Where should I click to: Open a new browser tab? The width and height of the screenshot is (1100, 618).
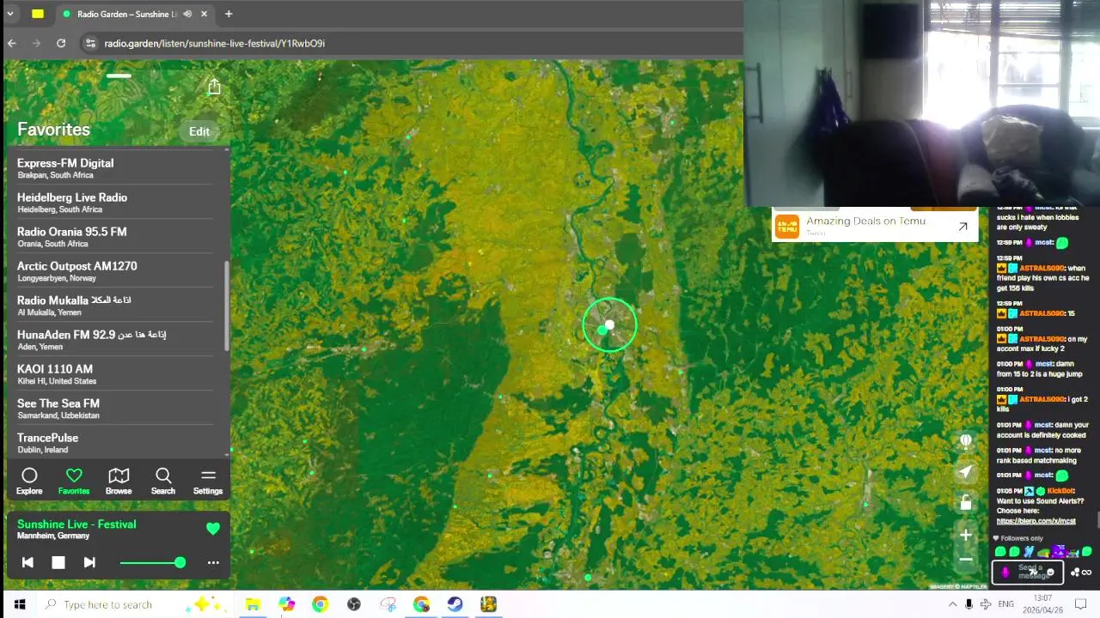coord(229,14)
